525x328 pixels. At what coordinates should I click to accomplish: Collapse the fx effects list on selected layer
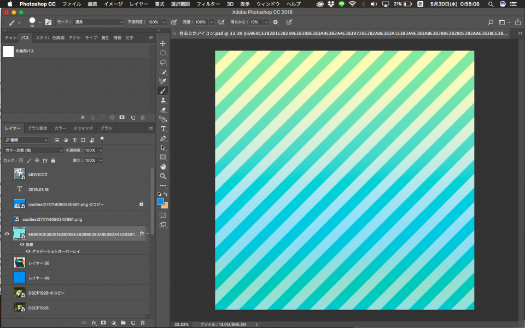147,233
